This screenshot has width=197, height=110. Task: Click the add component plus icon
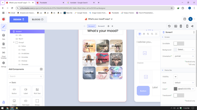[41, 69]
